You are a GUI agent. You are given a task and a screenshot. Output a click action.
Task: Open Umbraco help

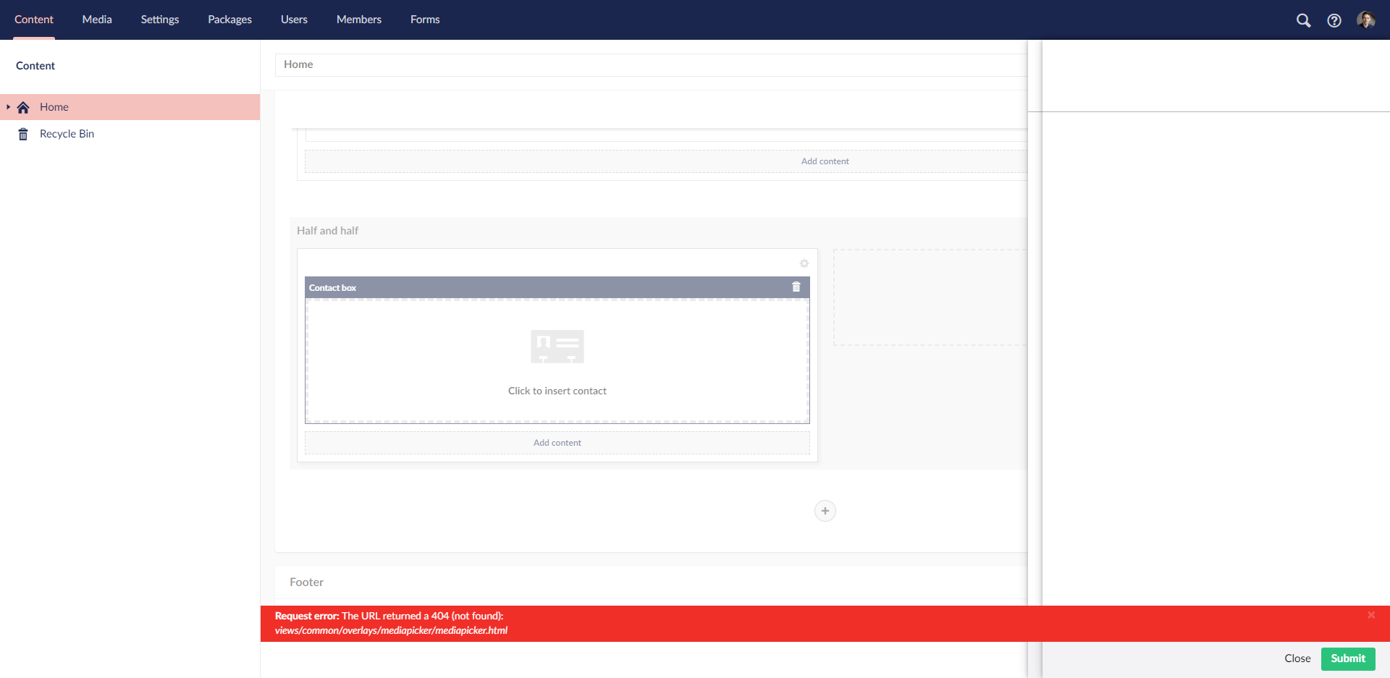tap(1335, 20)
